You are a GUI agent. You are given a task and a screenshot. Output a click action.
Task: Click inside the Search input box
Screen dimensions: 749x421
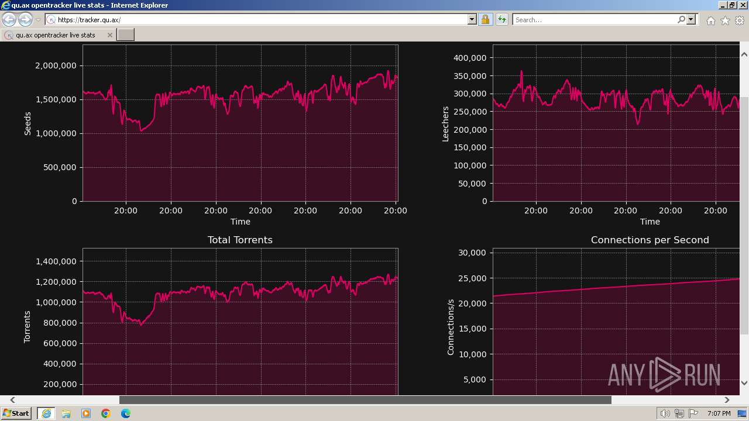click(x=594, y=19)
